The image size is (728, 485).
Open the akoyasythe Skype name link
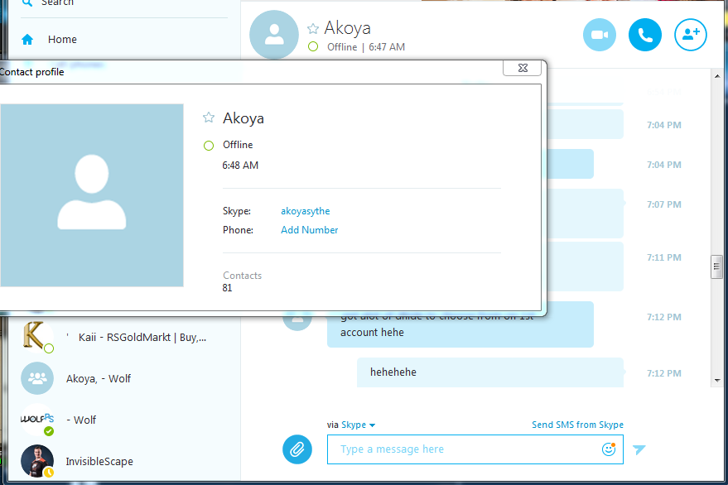point(305,211)
